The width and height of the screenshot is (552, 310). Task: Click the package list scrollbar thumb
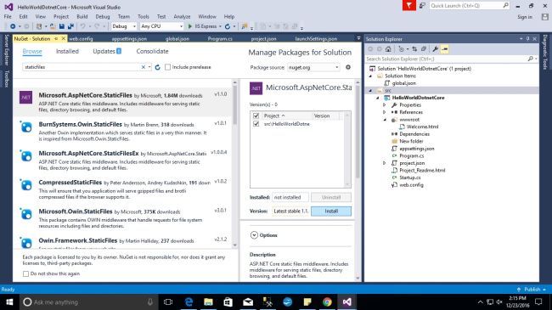point(234,105)
